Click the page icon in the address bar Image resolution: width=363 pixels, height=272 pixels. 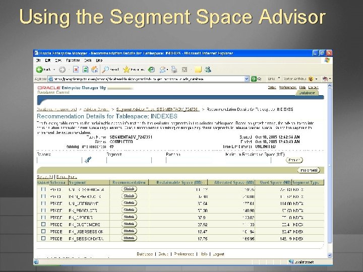pyautogui.click(x=50, y=79)
